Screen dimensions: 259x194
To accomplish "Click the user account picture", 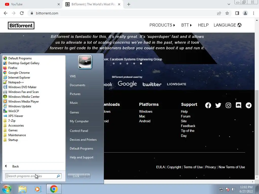I will [x=85, y=62].
